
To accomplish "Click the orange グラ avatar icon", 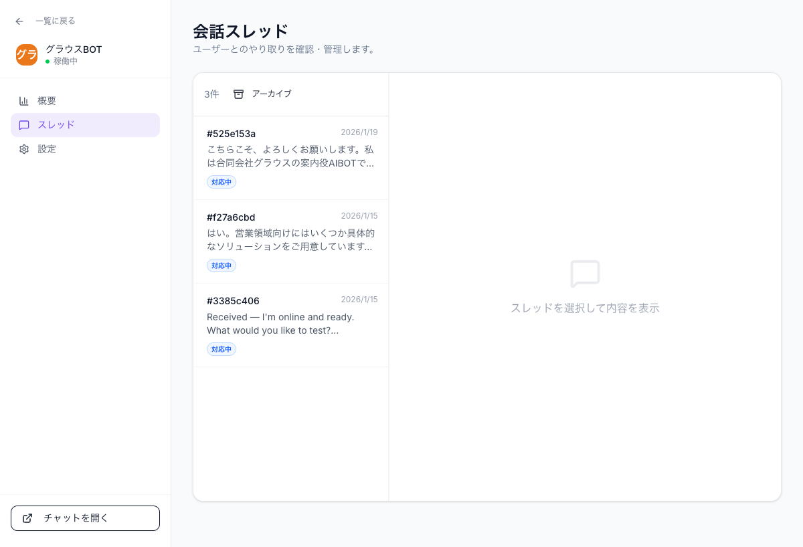I will tap(27, 54).
